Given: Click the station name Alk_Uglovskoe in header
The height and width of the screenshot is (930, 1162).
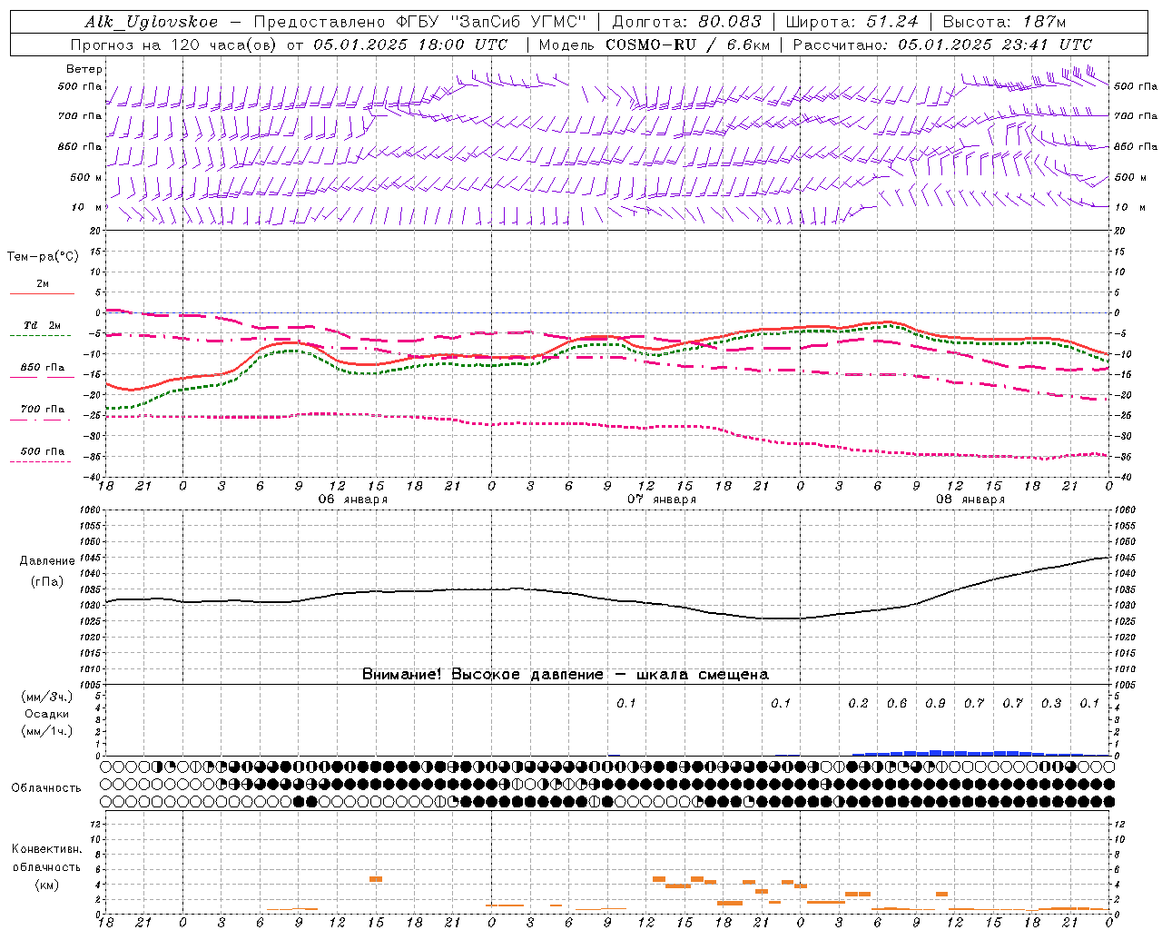Looking at the screenshot, I should point(152,22).
